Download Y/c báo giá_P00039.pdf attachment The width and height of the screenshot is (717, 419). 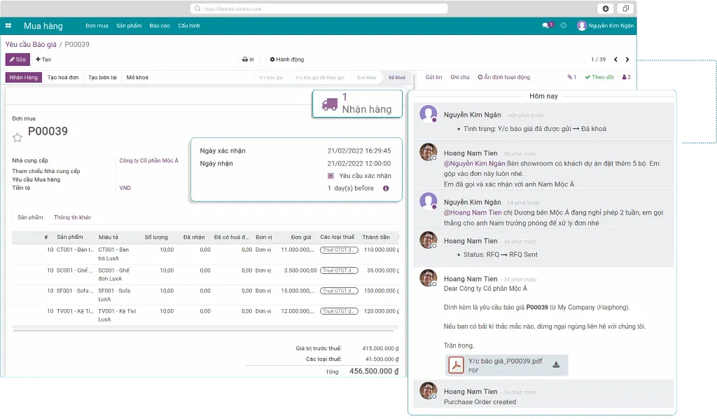(x=556, y=364)
